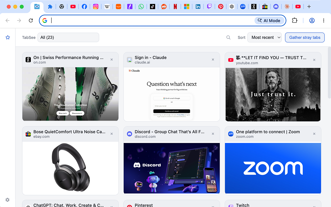
Task: Open the Claude sign-in page thumbnail
Action: (x=172, y=94)
